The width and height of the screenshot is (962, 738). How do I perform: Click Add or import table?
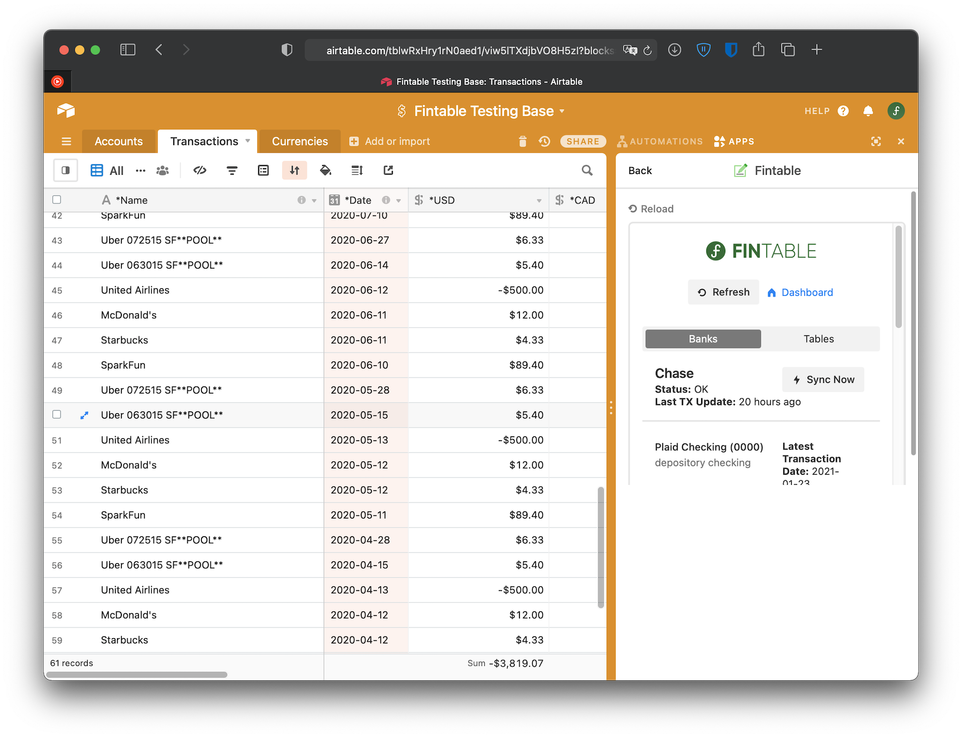(390, 142)
